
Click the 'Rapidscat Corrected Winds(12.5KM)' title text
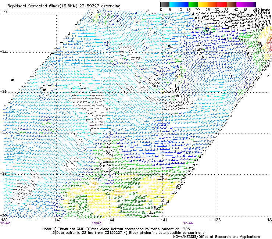(x=43, y=6)
